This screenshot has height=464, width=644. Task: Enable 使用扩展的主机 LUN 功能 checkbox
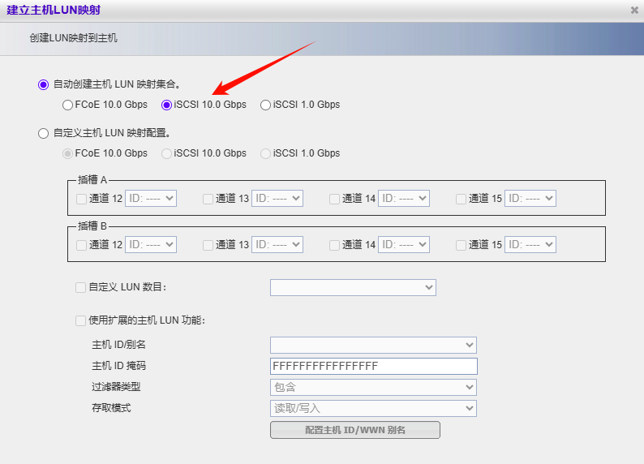(80, 320)
